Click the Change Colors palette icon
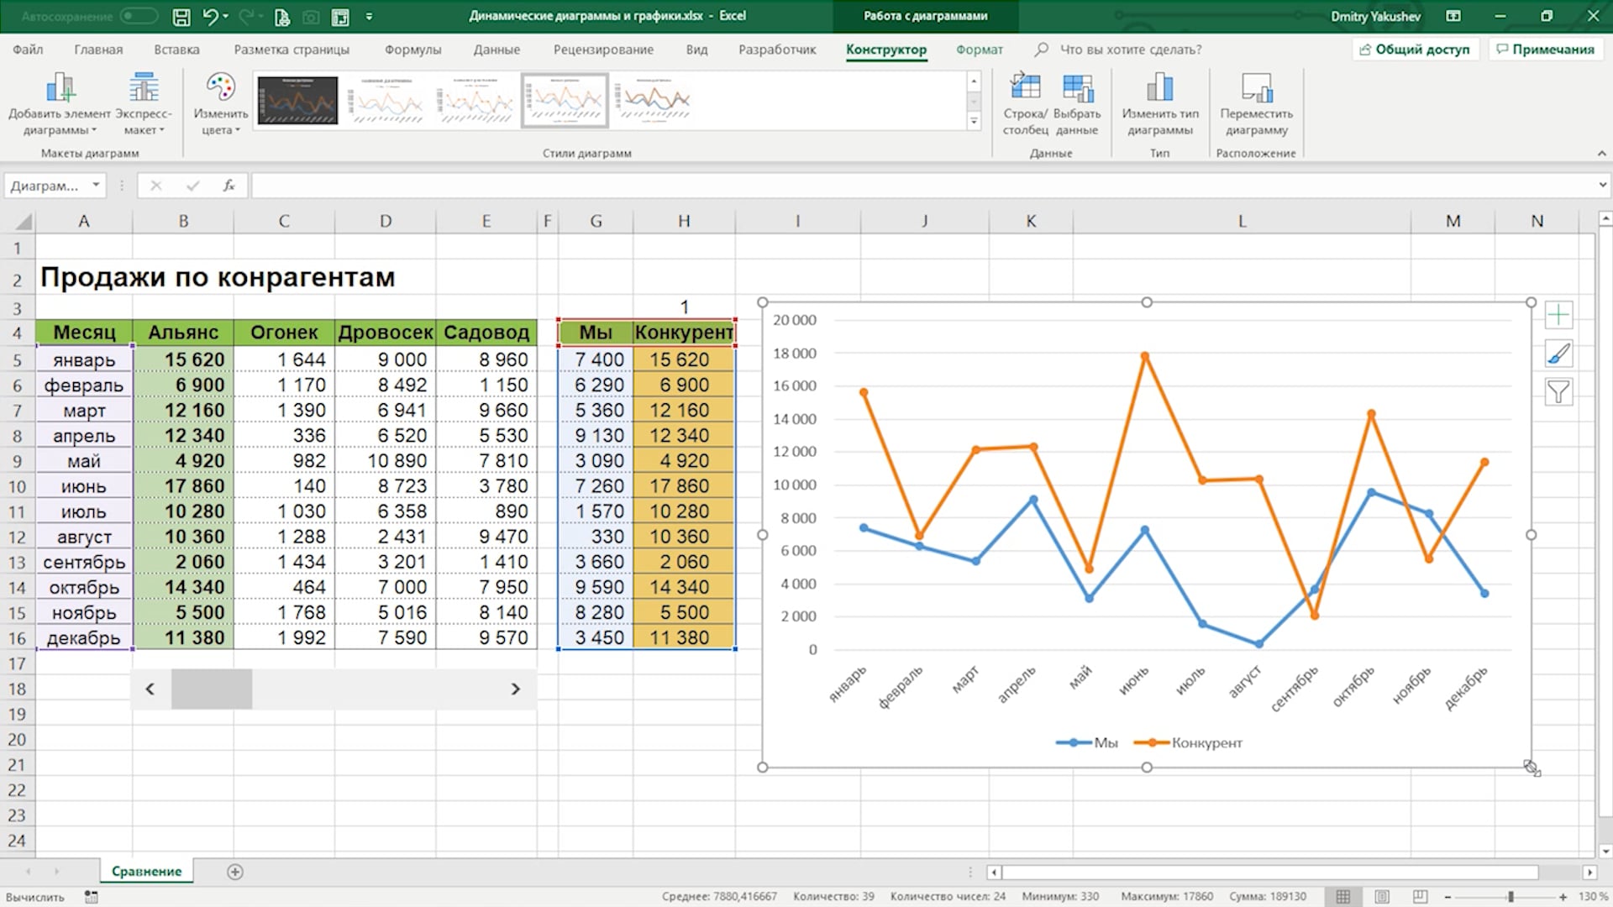 (x=220, y=87)
